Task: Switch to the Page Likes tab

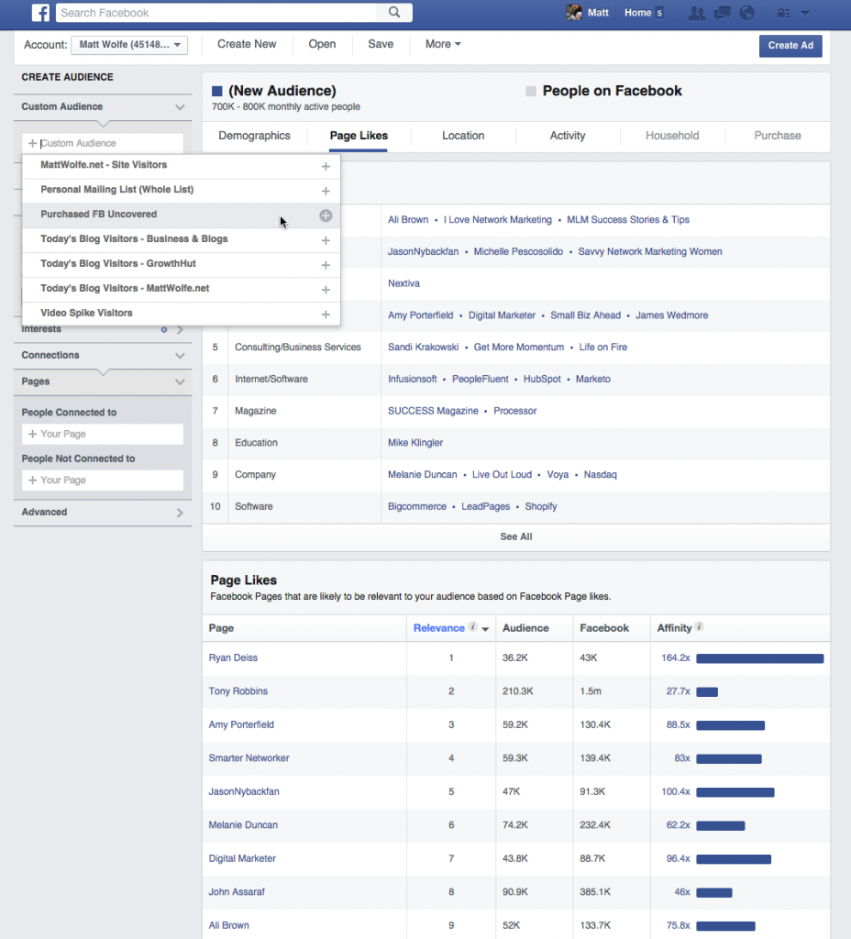Action: click(x=359, y=136)
